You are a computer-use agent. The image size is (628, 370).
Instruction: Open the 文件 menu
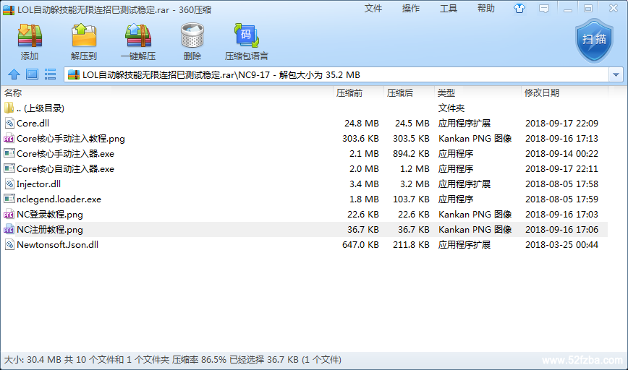(373, 9)
